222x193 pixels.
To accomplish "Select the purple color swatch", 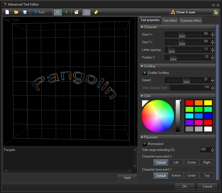I will 189,122.
